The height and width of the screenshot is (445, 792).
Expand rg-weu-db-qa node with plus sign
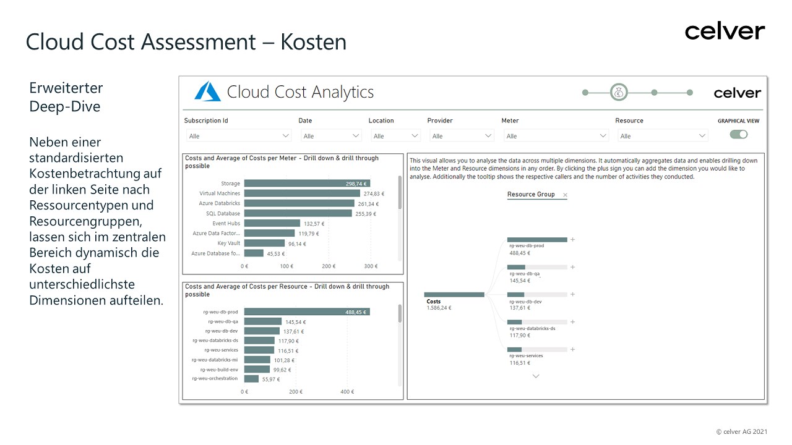[x=572, y=267]
